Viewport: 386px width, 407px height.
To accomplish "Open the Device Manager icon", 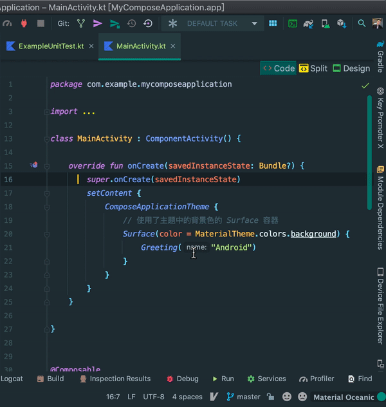I will point(326,24).
